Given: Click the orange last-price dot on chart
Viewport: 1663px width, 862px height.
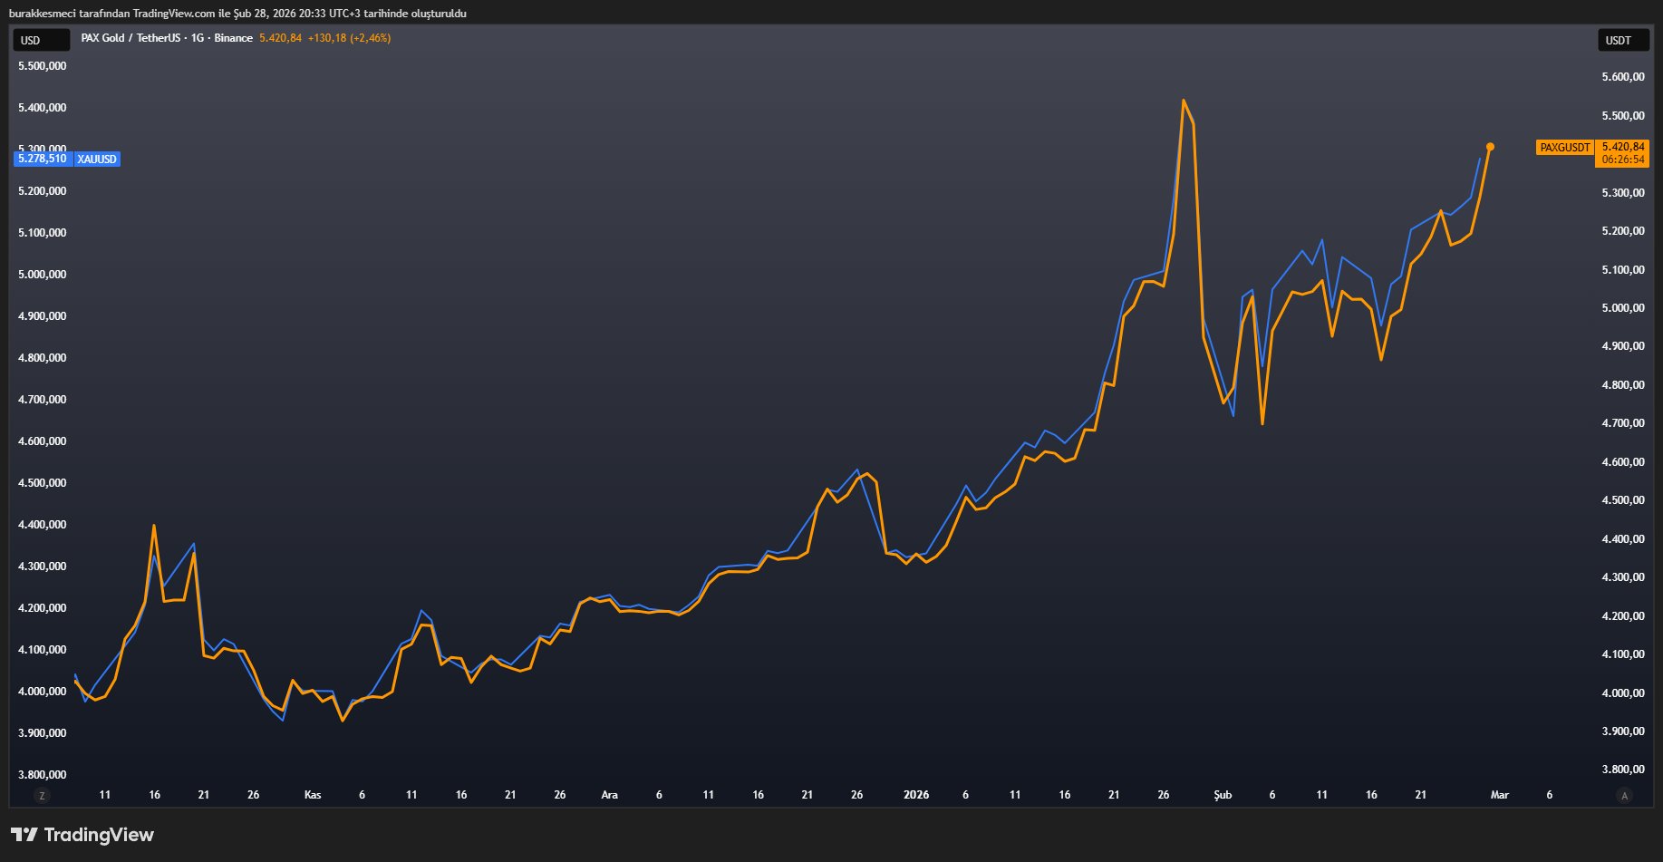Looking at the screenshot, I should pos(1490,147).
